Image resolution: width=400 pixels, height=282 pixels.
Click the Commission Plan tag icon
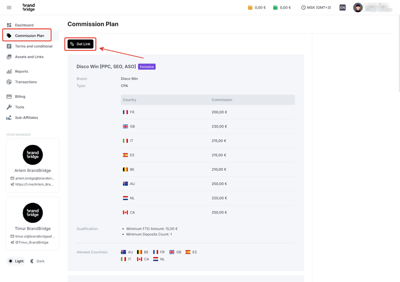point(9,36)
